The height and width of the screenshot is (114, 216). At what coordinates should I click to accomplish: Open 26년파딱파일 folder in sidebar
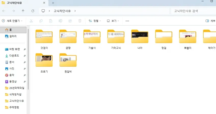tap(15, 88)
